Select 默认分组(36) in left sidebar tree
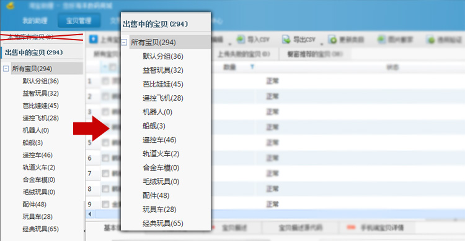 [x=41, y=81]
